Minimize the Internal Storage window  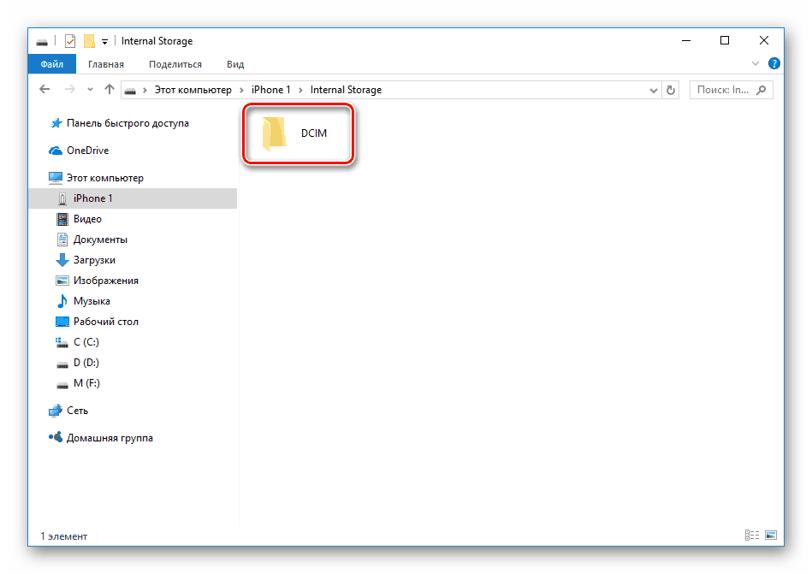pyautogui.click(x=686, y=40)
